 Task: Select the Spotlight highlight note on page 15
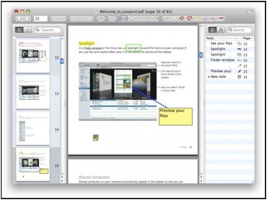(230, 49)
